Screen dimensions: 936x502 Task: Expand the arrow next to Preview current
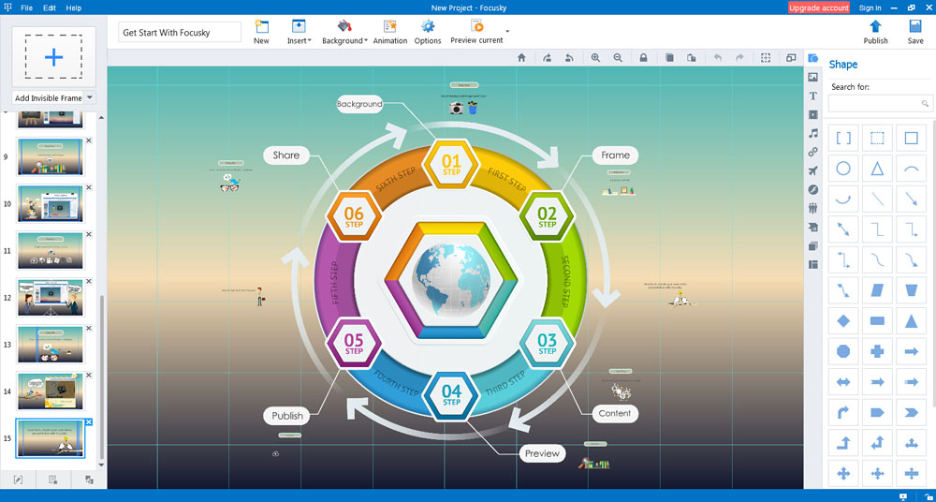507,31
